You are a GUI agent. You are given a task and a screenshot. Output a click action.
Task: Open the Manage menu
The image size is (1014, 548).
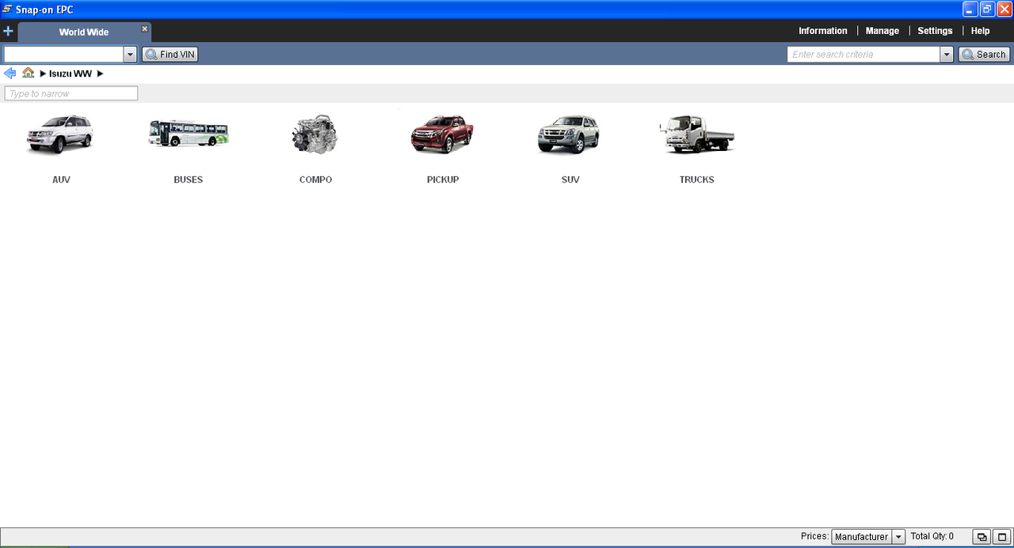(882, 31)
